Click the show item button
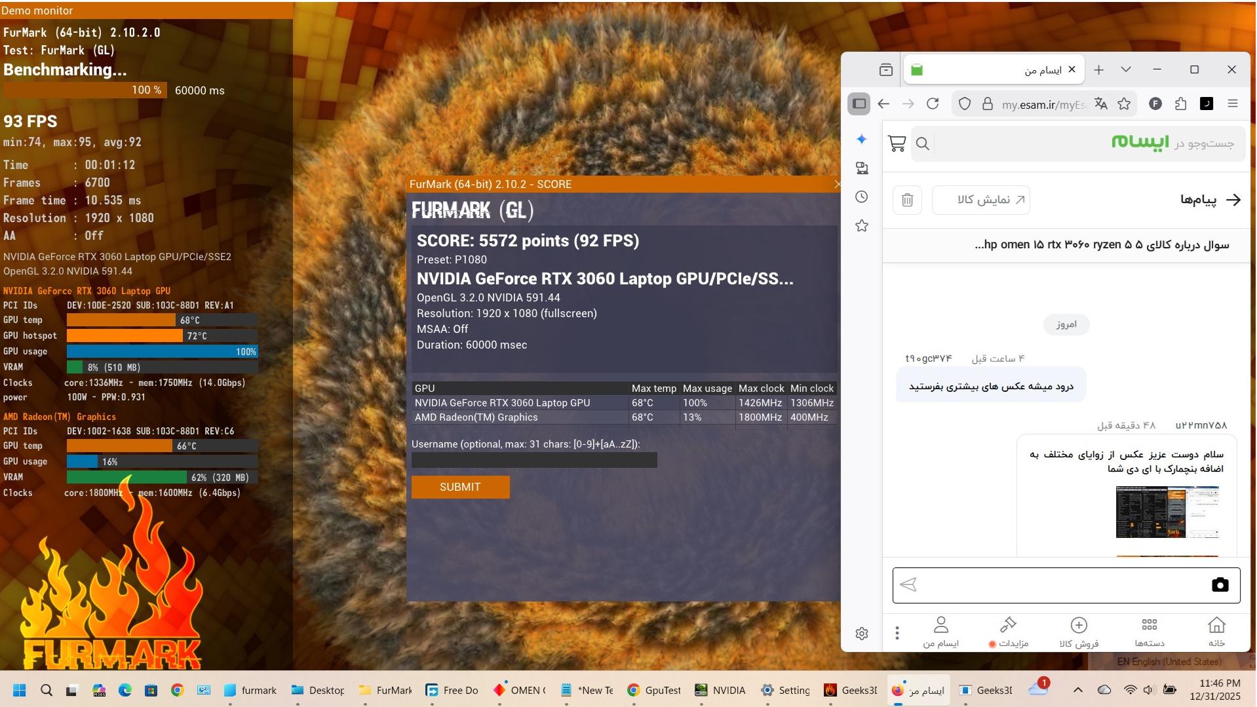 coord(981,200)
